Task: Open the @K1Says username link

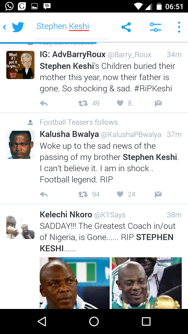Action: click(x=110, y=215)
